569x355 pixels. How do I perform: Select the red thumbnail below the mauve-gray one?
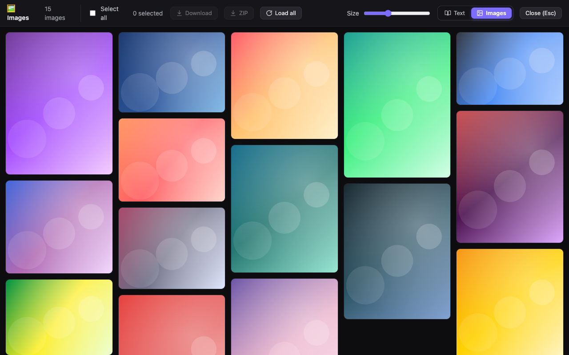[172, 325]
